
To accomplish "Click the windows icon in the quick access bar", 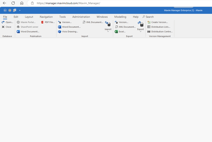I will point(15,10).
